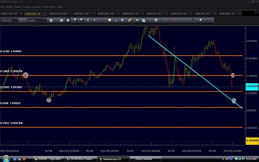Click the green network structure icon

(208, 20)
